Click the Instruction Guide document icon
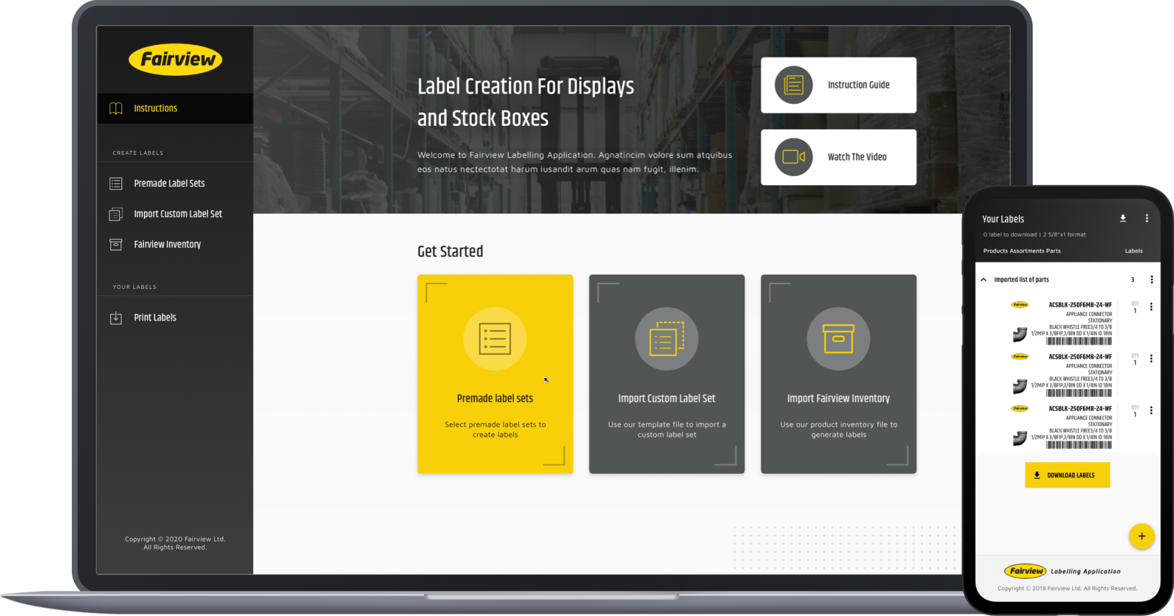Image resolution: width=1174 pixels, height=616 pixels. (x=793, y=85)
